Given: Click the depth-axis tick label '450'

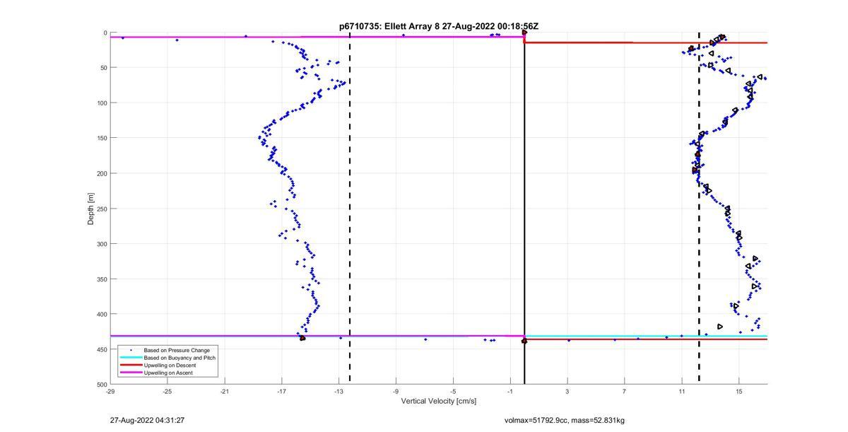Looking at the screenshot, I should [102, 349].
